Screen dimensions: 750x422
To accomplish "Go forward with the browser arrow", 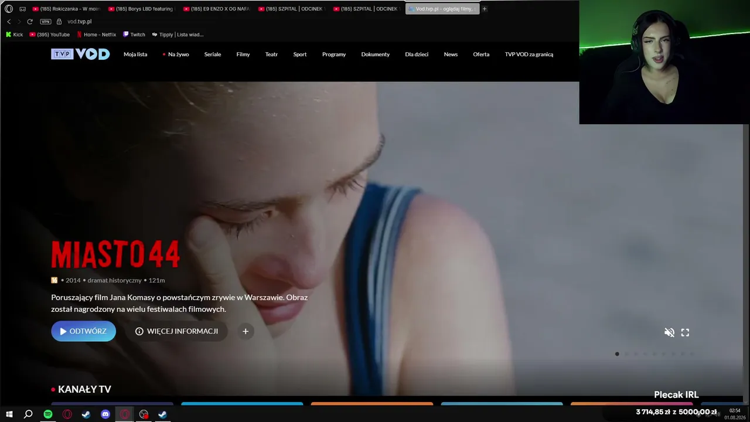I will click(19, 22).
